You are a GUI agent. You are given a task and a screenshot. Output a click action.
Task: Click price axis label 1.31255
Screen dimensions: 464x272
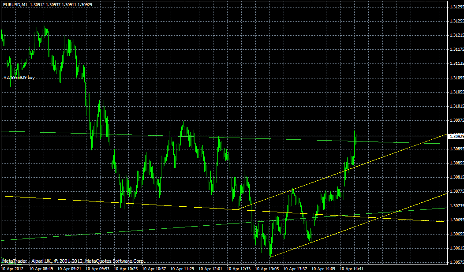[x=456, y=21]
